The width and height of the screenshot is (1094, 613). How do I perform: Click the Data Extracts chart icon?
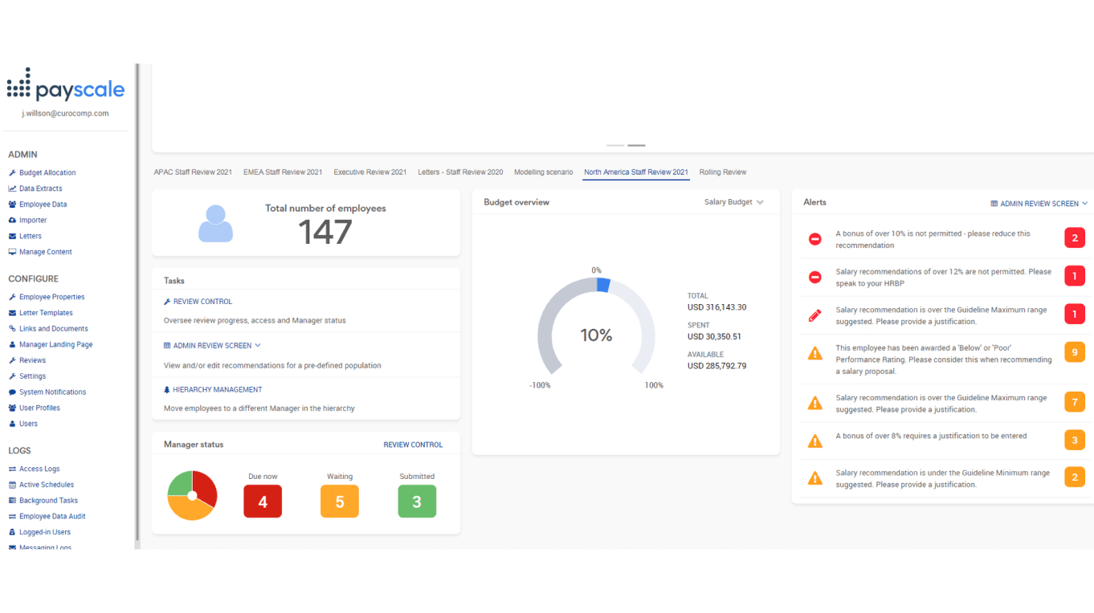[12, 189]
